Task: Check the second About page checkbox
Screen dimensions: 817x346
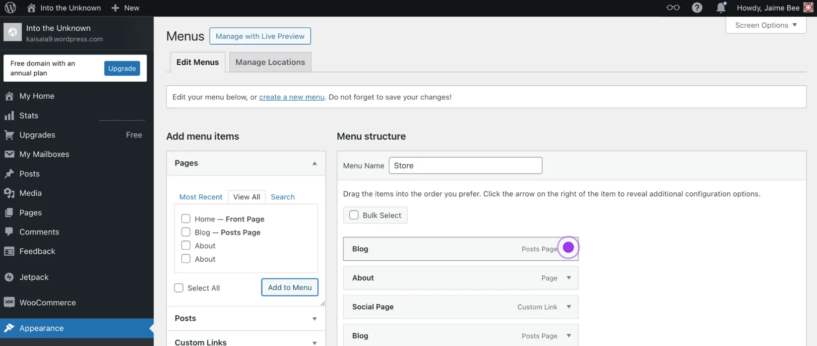Action: tap(186, 259)
